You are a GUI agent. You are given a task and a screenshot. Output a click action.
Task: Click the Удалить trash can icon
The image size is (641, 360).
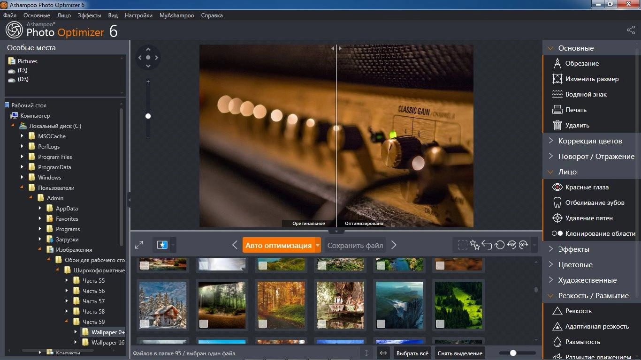pyautogui.click(x=557, y=125)
